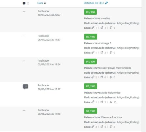Click internal links icon in super power man row
The image size is (146, 132).
click(93, 77)
